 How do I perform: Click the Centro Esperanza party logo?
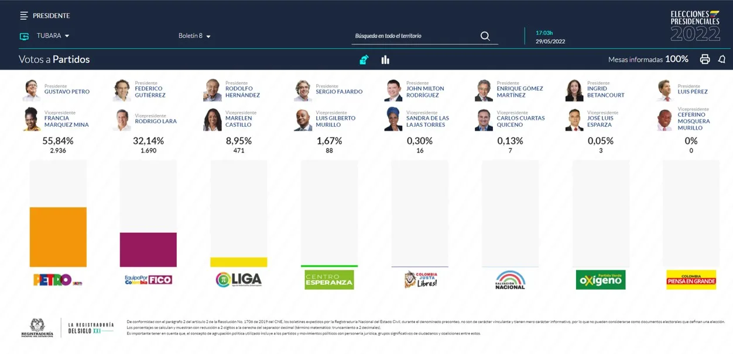pyautogui.click(x=329, y=279)
